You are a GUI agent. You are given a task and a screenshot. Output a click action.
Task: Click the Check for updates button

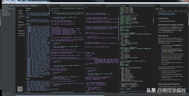tap(20, 89)
